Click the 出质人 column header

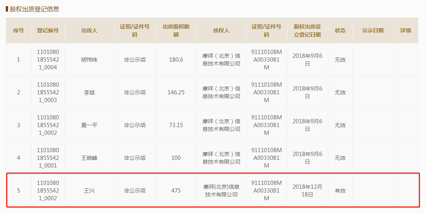pyautogui.click(x=89, y=30)
